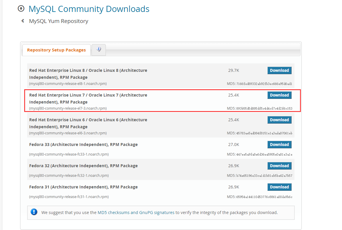Image resolution: width=342 pixels, height=230 pixels.
Task: Download the Red Hat Enterprise Linux 7 package
Action: click(x=279, y=95)
